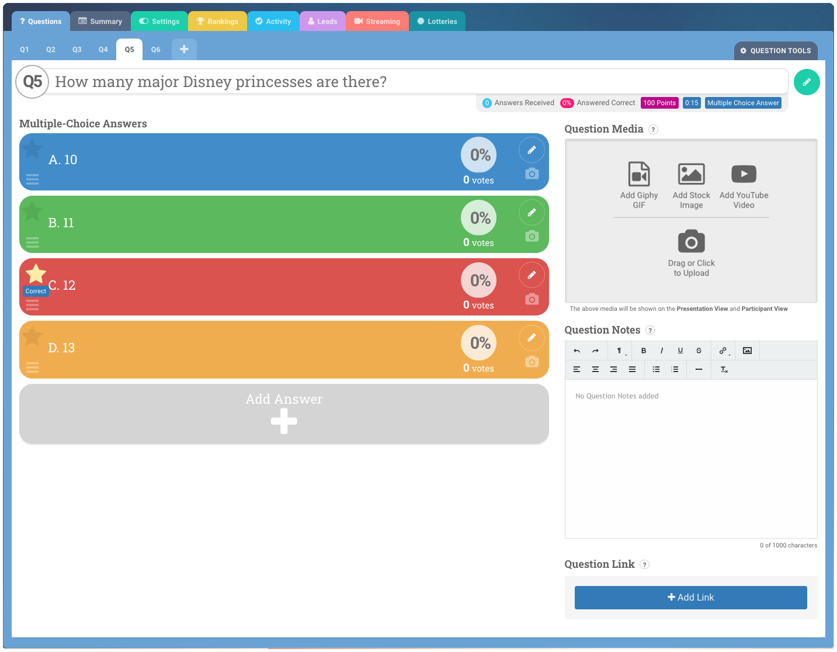Viewport: 837px width, 652px height.
Task: Add a photo to answer D. 13
Action: (x=532, y=362)
